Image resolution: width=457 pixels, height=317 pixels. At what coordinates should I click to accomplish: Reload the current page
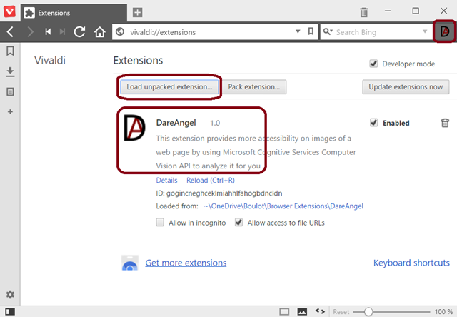tap(79, 31)
